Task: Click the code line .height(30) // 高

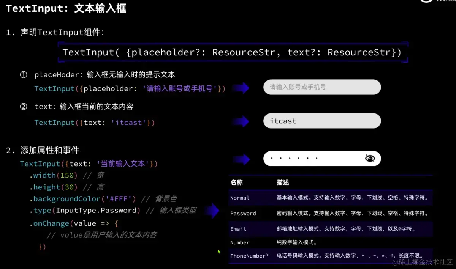Action: pos(67,187)
